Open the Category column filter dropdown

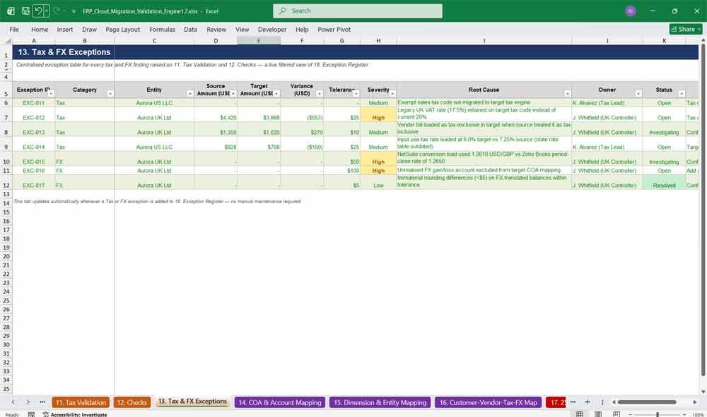point(110,94)
